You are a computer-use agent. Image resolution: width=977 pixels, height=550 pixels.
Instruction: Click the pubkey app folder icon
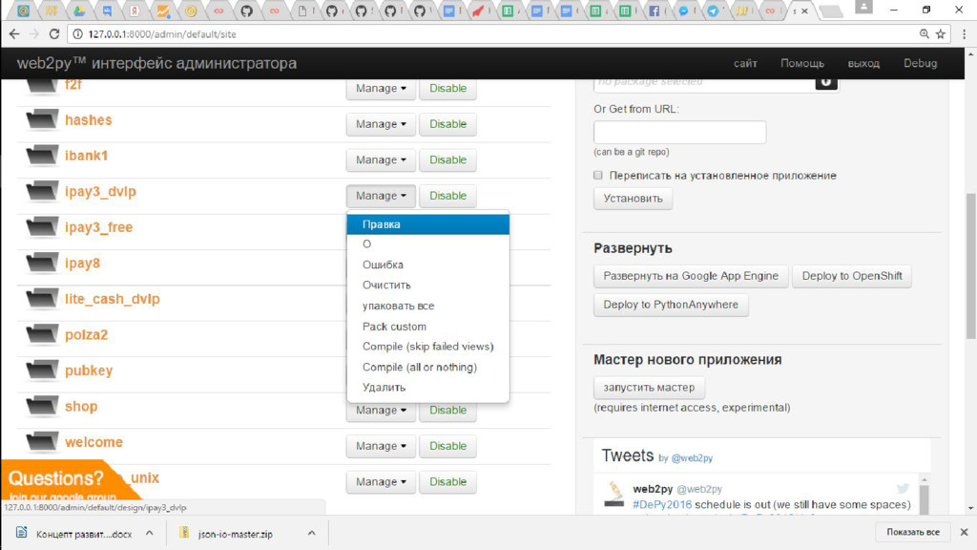pos(42,370)
